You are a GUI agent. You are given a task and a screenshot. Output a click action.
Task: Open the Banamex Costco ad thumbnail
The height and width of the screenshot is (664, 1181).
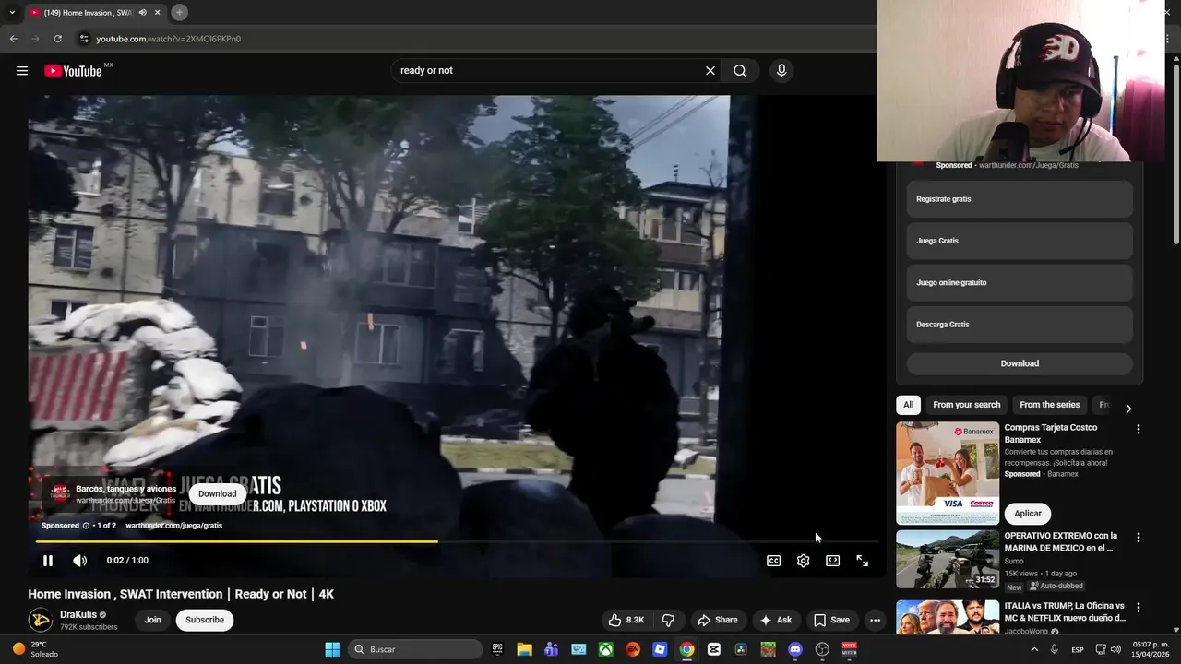[x=948, y=473]
